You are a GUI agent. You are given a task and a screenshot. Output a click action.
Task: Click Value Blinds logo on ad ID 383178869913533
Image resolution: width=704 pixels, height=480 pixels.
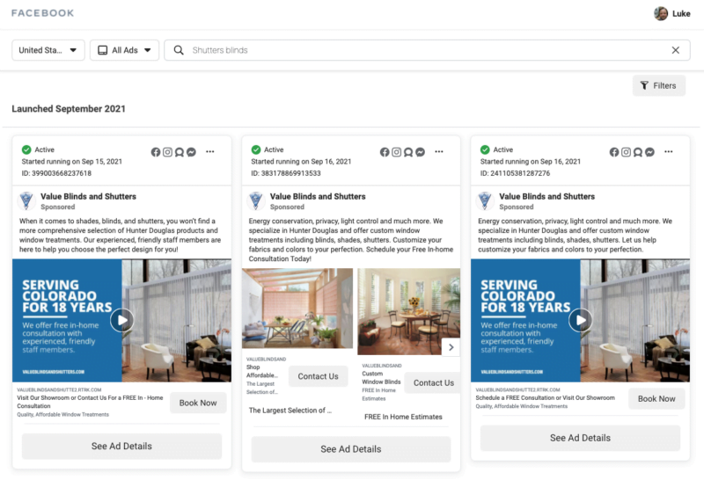(x=256, y=200)
